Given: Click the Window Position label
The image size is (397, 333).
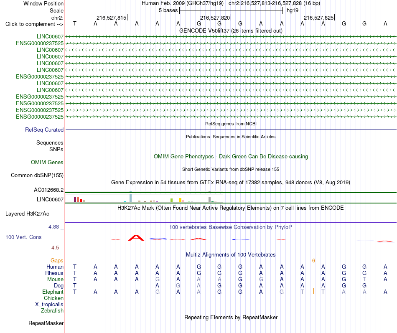Looking at the screenshot, I should [x=43, y=3].
